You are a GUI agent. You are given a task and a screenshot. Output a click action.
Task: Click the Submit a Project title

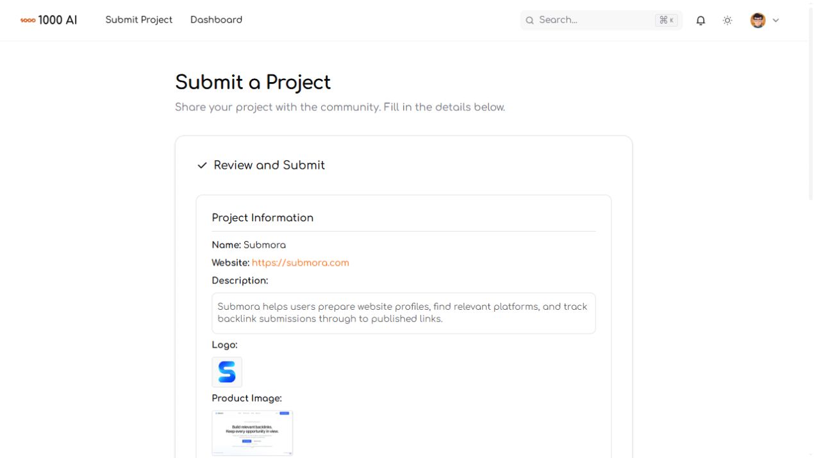253,82
